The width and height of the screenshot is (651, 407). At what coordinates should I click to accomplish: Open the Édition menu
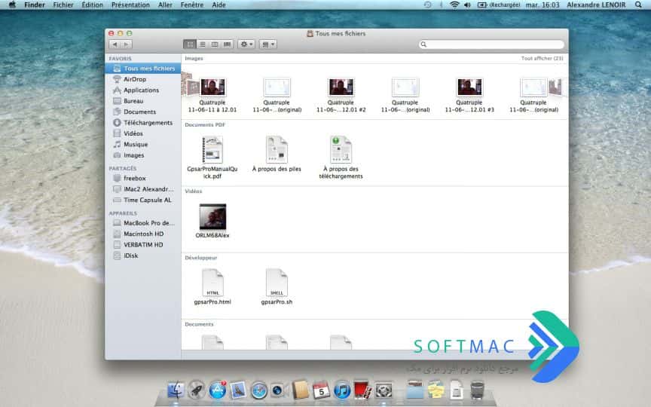click(x=92, y=5)
